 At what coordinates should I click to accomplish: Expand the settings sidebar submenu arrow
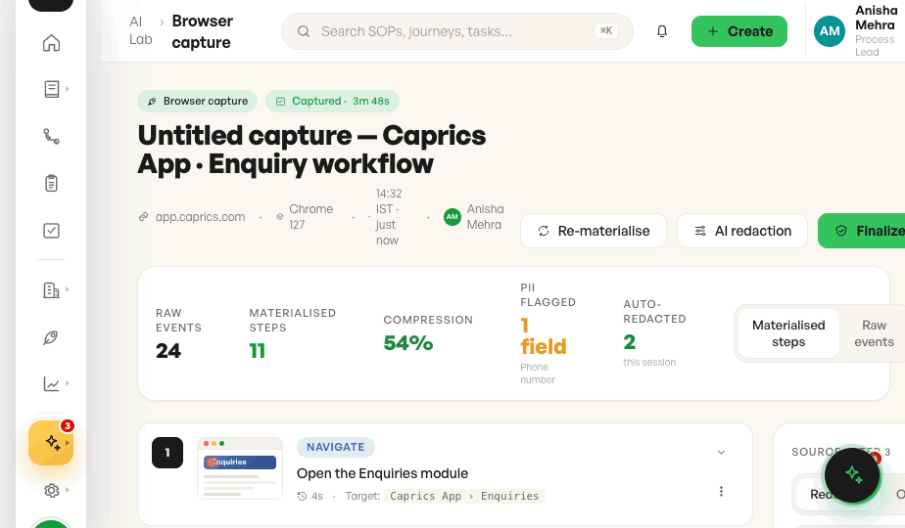tap(68, 490)
